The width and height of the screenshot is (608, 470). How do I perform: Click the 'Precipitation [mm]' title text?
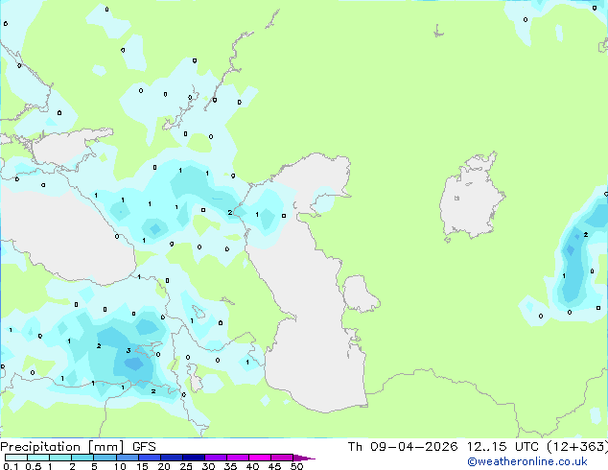point(62,447)
